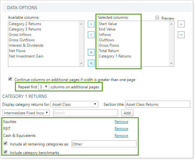Click the Section title input field
196x161 pixels.
coord(157,104)
